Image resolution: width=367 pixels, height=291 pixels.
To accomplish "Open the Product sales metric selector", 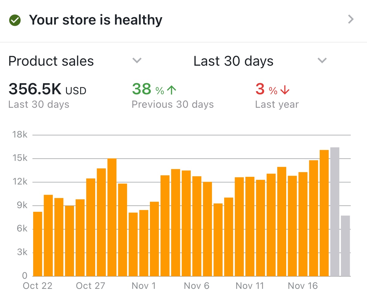I will (51, 61).
